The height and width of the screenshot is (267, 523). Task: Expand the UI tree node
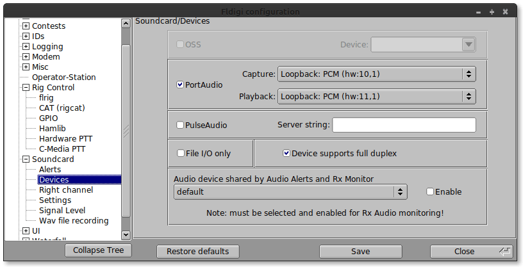click(26, 231)
